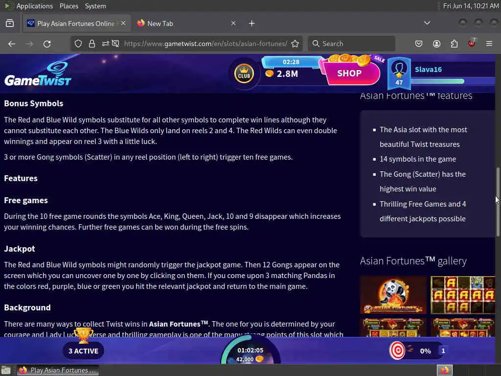Viewport: 501px width, 376px height.
Task: Click the 2.8M Twists coin balance
Action: 282,74
